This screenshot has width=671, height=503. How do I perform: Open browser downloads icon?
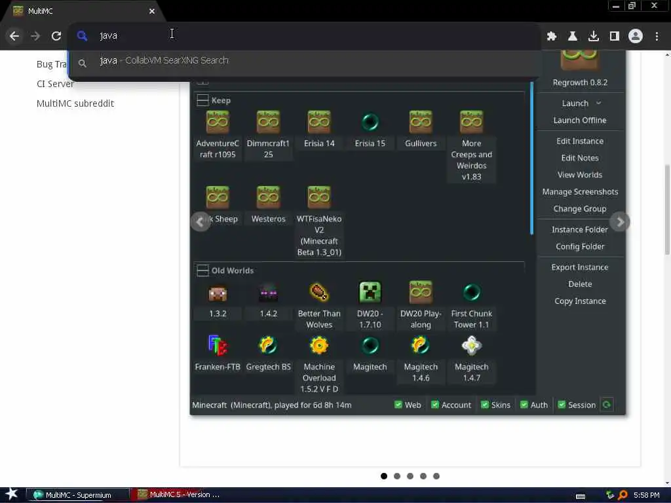[x=594, y=37]
